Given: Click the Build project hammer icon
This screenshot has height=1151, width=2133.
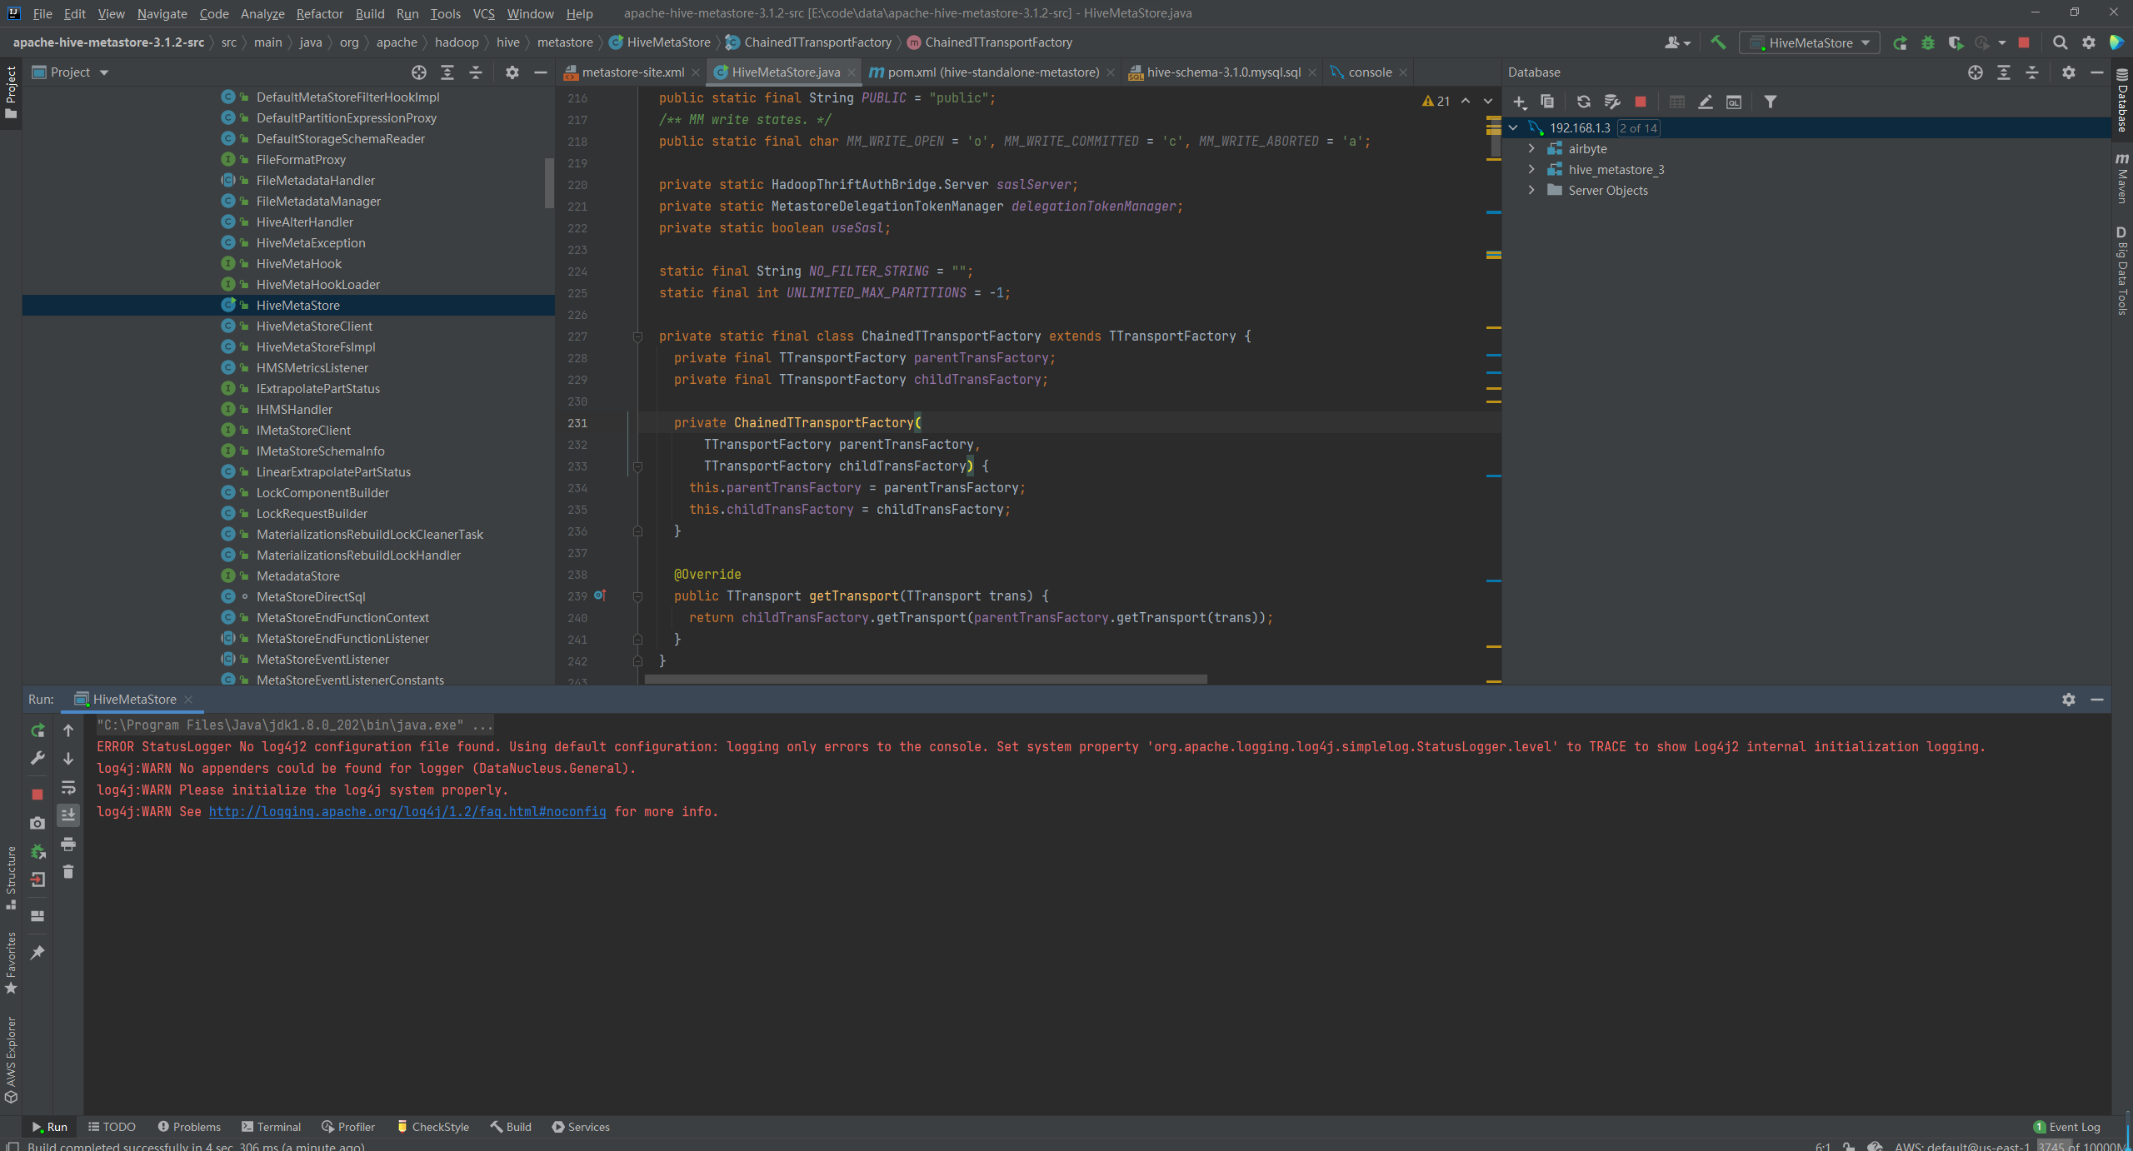Looking at the screenshot, I should click(x=1718, y=42).
